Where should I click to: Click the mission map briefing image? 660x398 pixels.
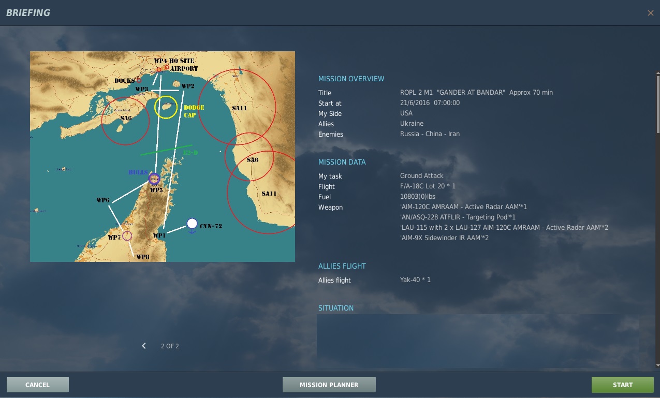tap(163, 156)
